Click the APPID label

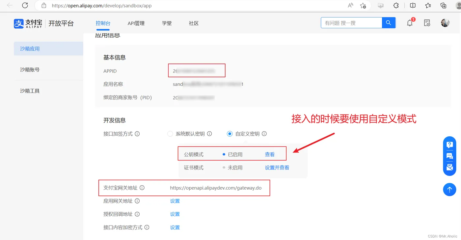(x=110, y=71)
